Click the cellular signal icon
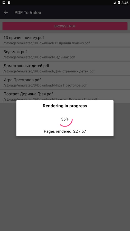Viewport: 130px width, 231px height. [x=115, y=3]
